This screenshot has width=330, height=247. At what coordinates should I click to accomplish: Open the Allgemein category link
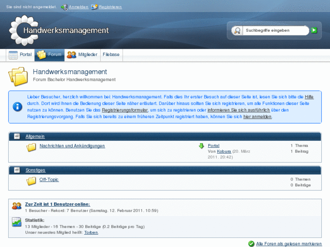35,136
